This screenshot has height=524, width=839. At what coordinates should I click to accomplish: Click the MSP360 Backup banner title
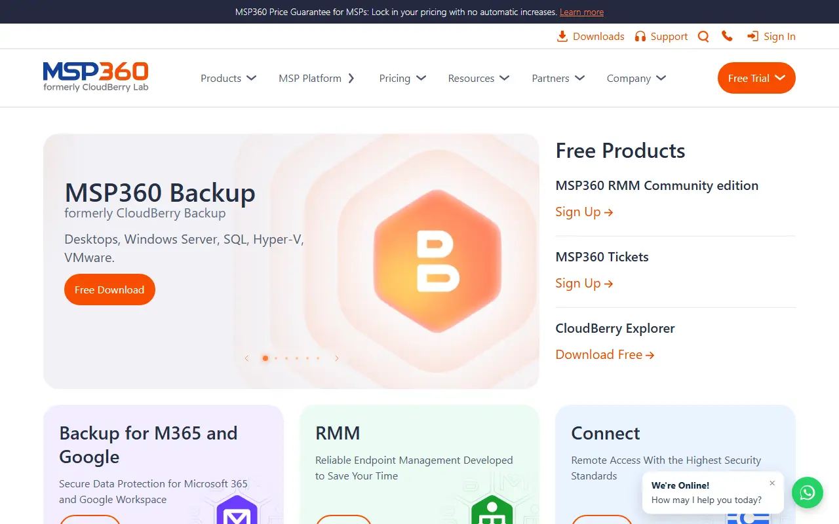point(160,193)
